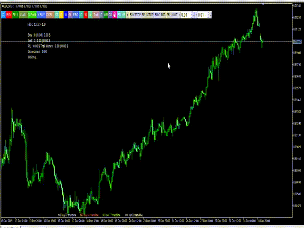This screenshot has height=228, width=304.
Task: Click the current price label 0.70005
Action: pos(297,42)
